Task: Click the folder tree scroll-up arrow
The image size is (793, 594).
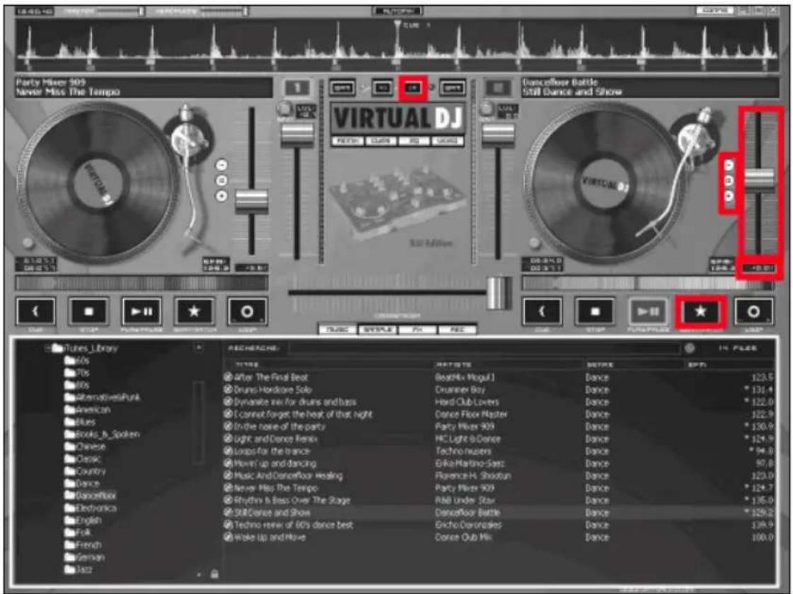Action: click(x=199, y=347)
